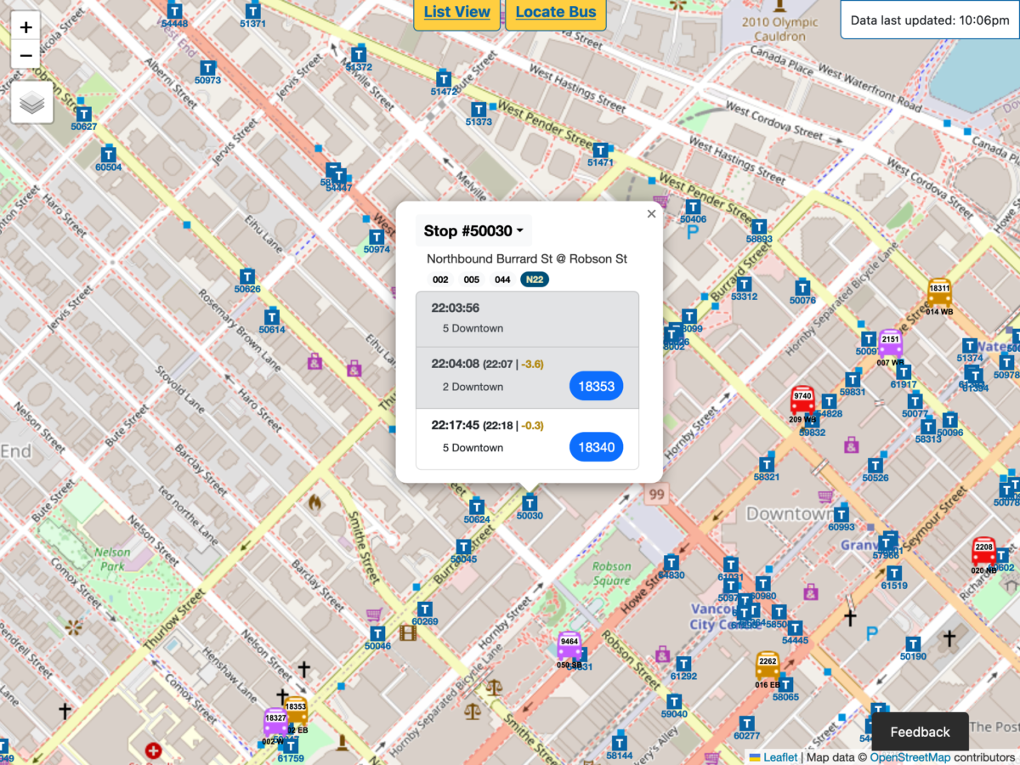Click the bus stop 51373 marker

click(479, 110)
